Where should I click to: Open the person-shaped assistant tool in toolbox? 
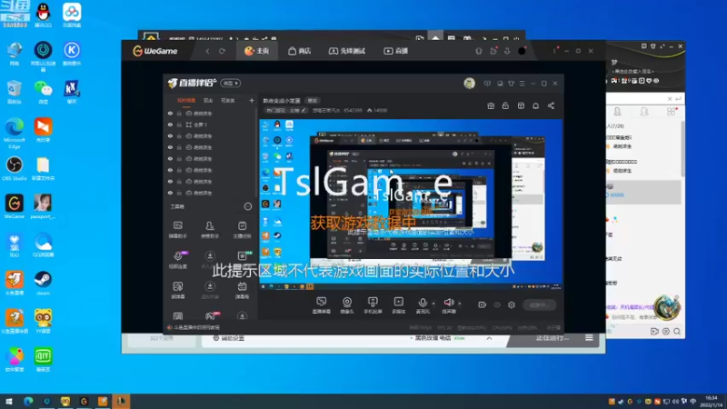(210, 230)
